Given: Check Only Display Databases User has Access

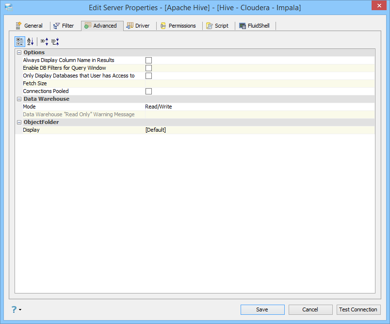Looking at the screenshot, I should (x=148, y=76).
